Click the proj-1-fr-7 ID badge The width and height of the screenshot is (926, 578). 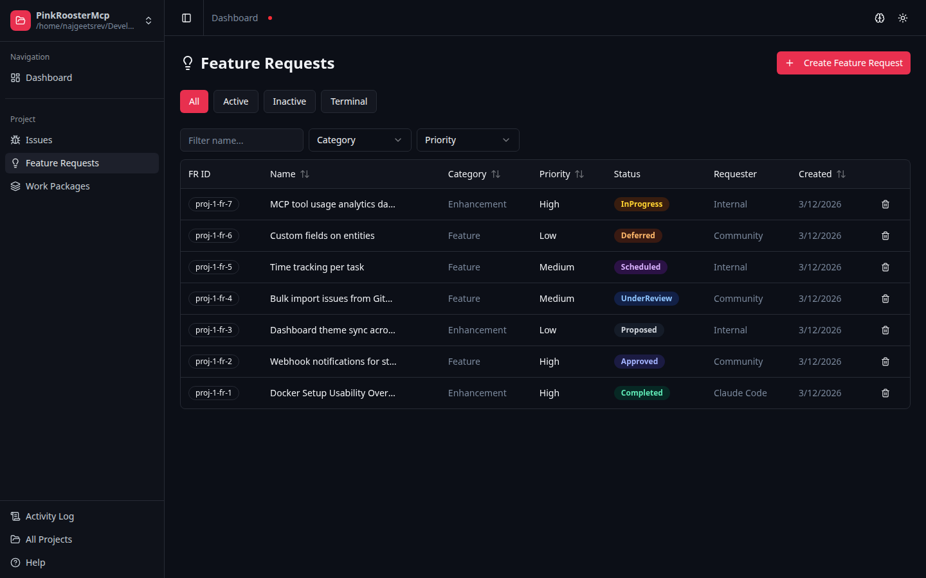tap(213, 204)
